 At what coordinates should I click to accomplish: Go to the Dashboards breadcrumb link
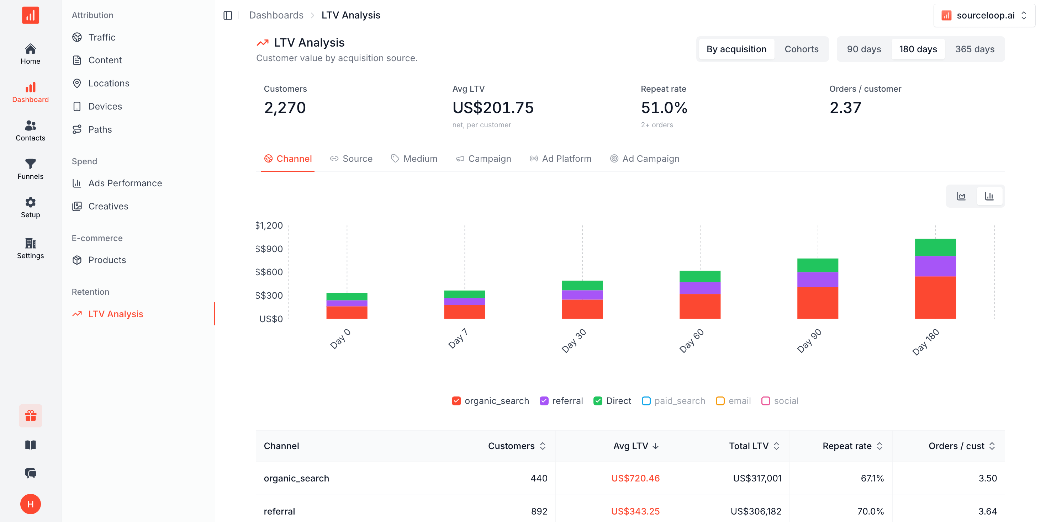tap(276, 15)
